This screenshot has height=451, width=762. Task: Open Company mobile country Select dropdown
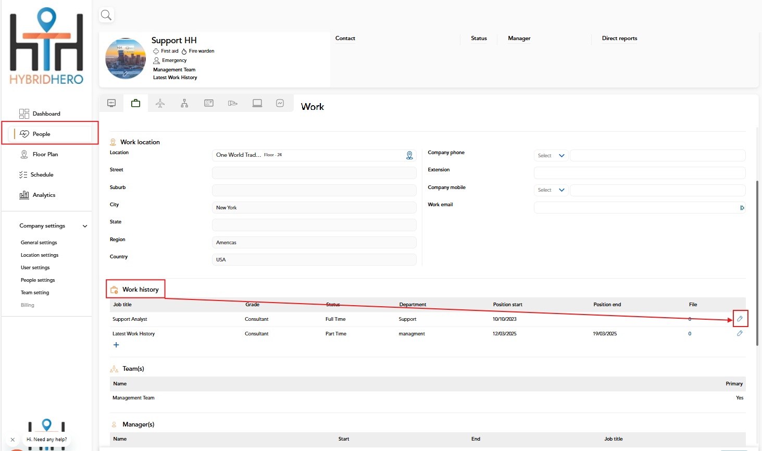click(x=551, y=190)
